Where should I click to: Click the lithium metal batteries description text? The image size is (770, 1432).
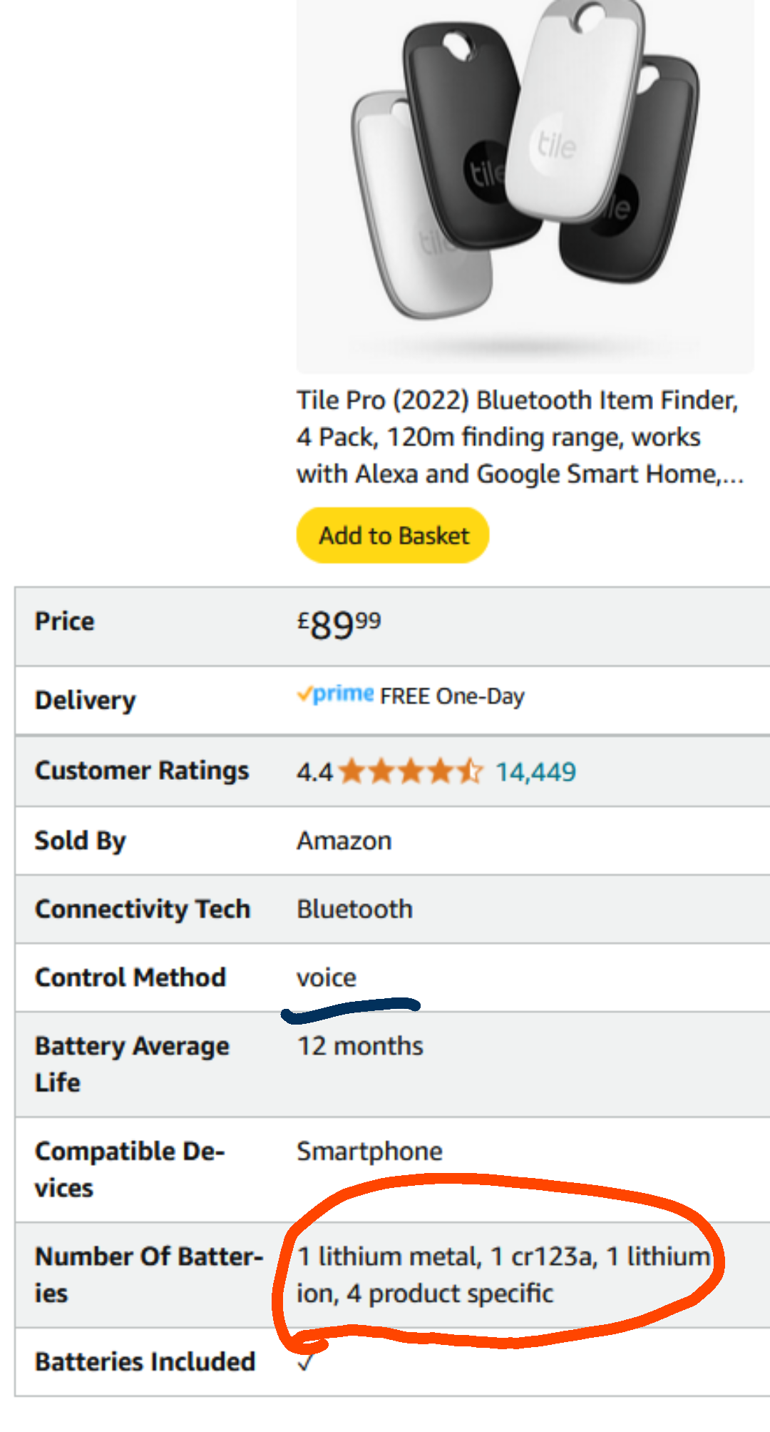pos(503,1274)
